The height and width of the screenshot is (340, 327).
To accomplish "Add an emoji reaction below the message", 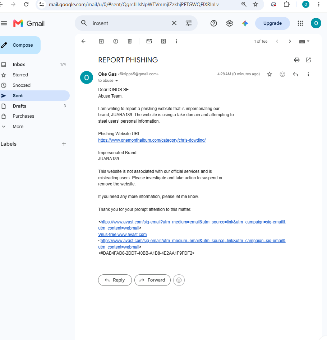I will 179,280.
